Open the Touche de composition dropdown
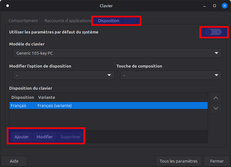 pos(171,75)
